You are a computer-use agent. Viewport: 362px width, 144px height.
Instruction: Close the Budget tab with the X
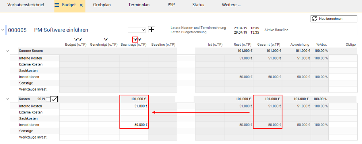(81, 5)
